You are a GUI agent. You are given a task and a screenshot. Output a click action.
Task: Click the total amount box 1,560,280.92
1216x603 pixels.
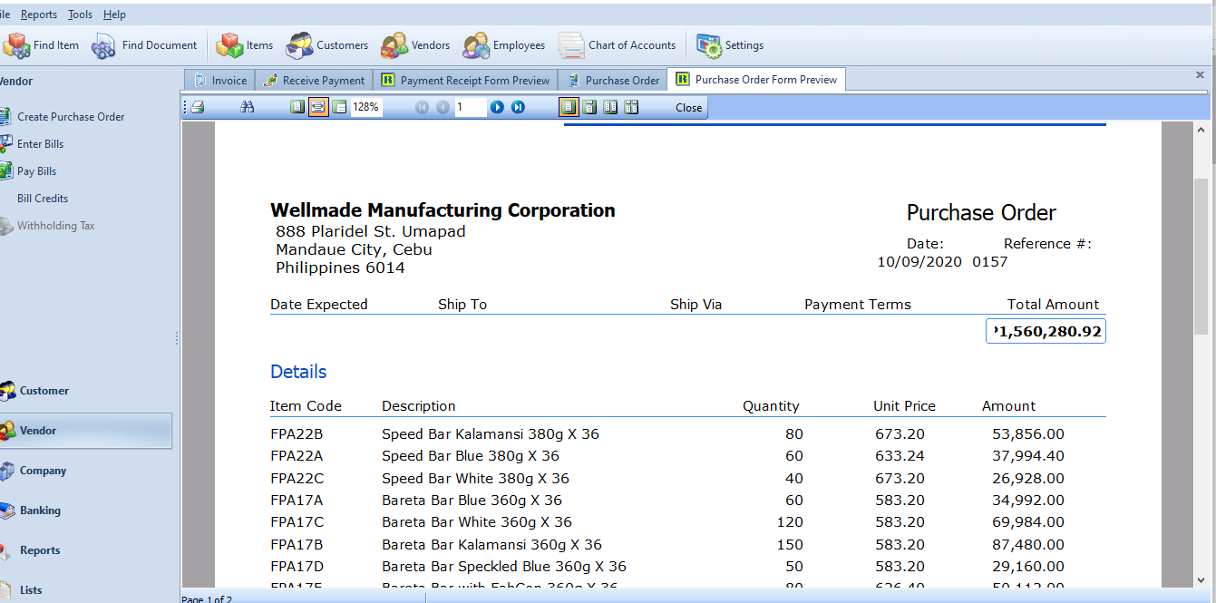pos(1046,332)
